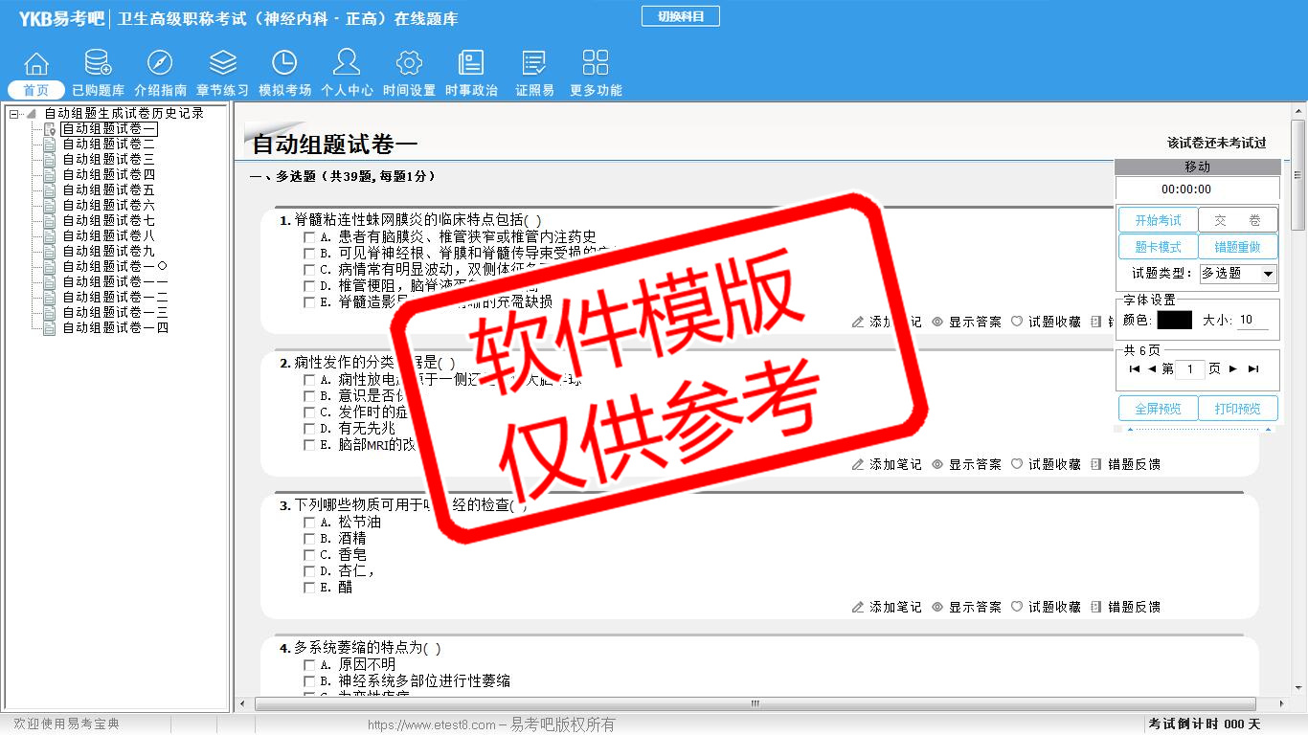Check option A of question 1
The image size is (1308, 735).
point(309,236)
